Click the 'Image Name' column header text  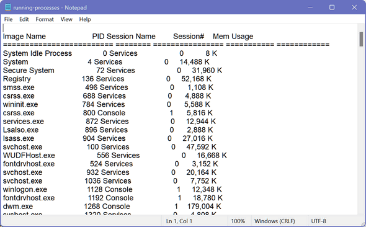[24, 37]
